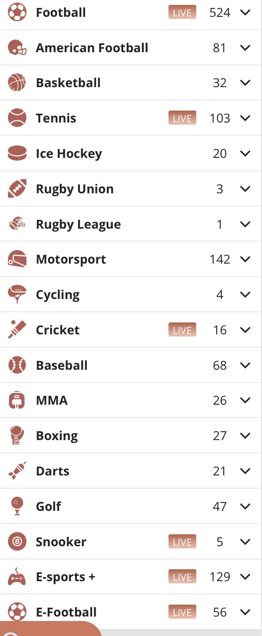Click the E-sports gamepad icon
Viewport: 262px width, 636px height.
(x=17, y=577)
